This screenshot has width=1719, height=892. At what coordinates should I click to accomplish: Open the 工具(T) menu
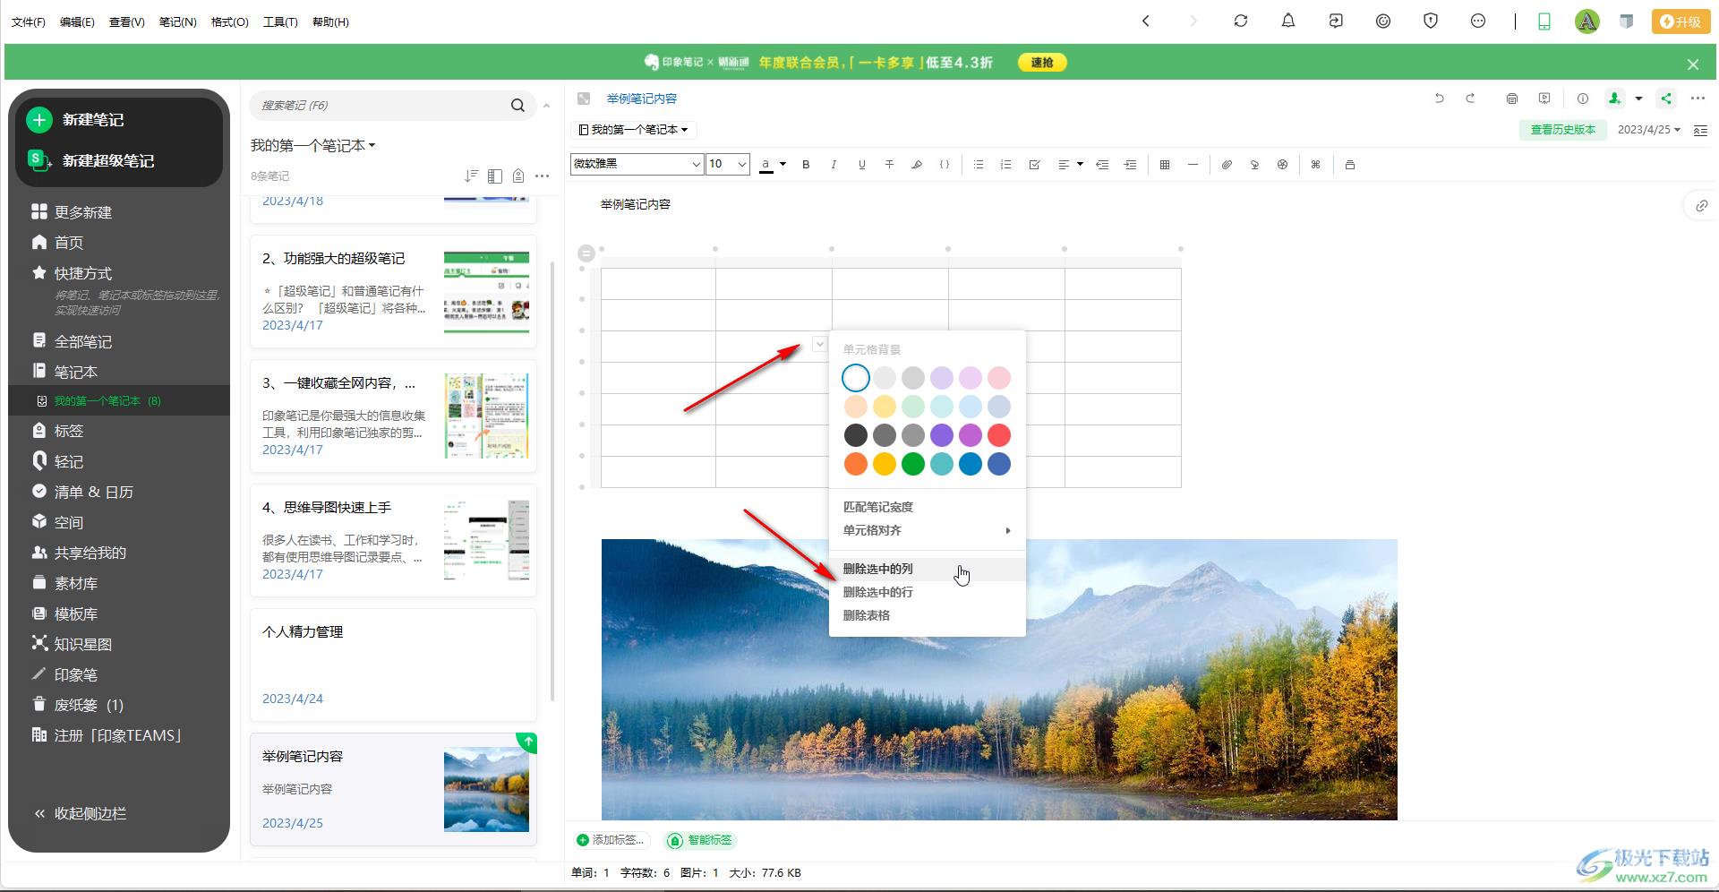[280, 21]
